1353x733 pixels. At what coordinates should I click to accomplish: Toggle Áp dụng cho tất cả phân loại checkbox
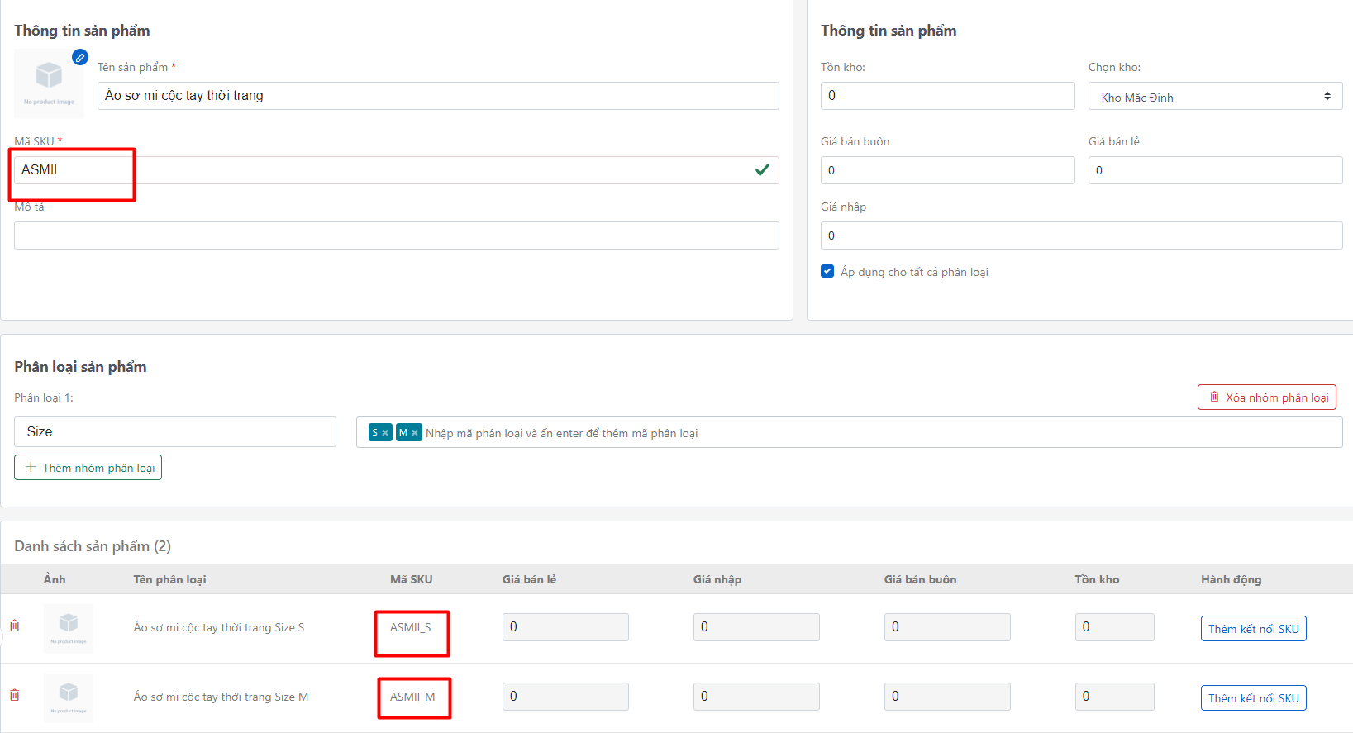tap(827, 271)
